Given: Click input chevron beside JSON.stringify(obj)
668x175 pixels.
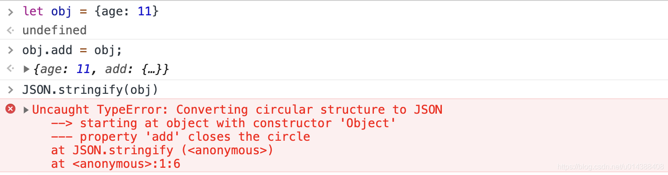Looking at the screenshot, I should [x=10, y=90].
